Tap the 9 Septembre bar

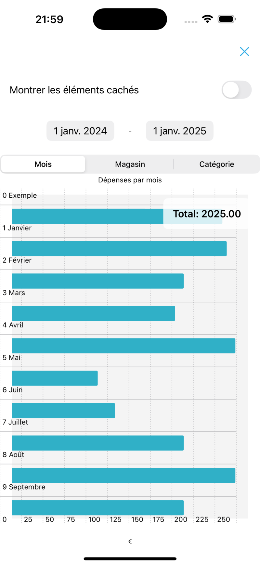point(97,508)
